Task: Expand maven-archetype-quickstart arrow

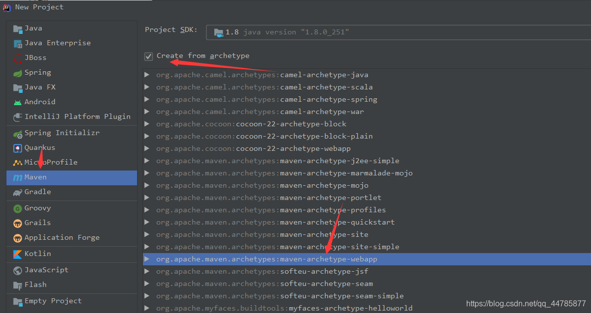Action: [x=147, y=223]
